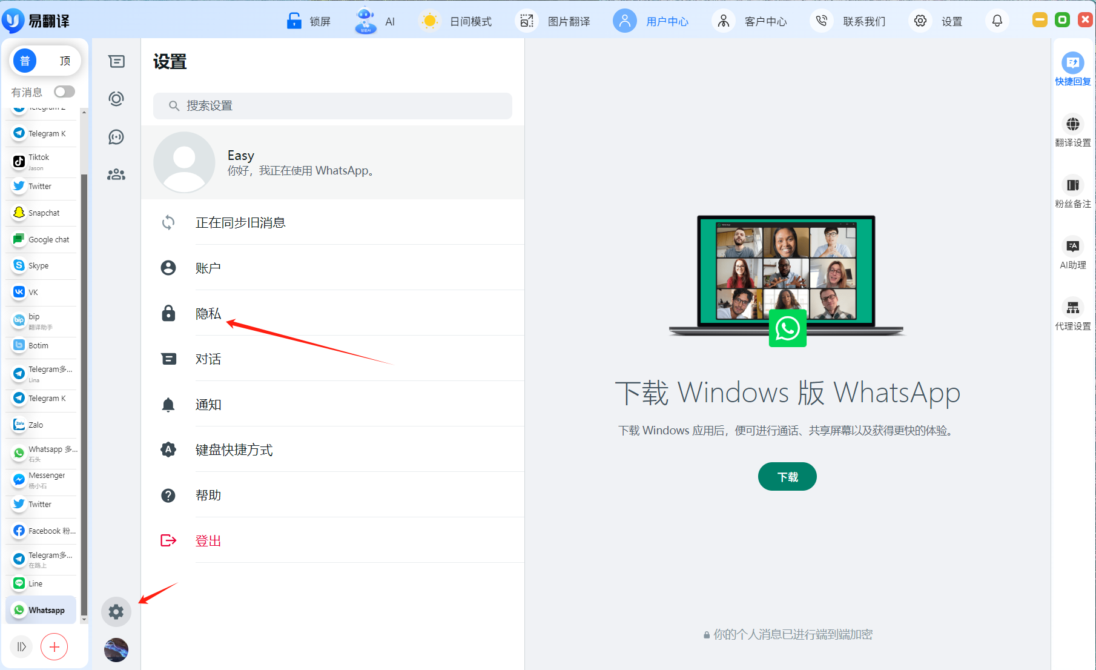Click the lock screen icon 锁屏
Viewport: 1096px width, 670px height.
(294, 21)
